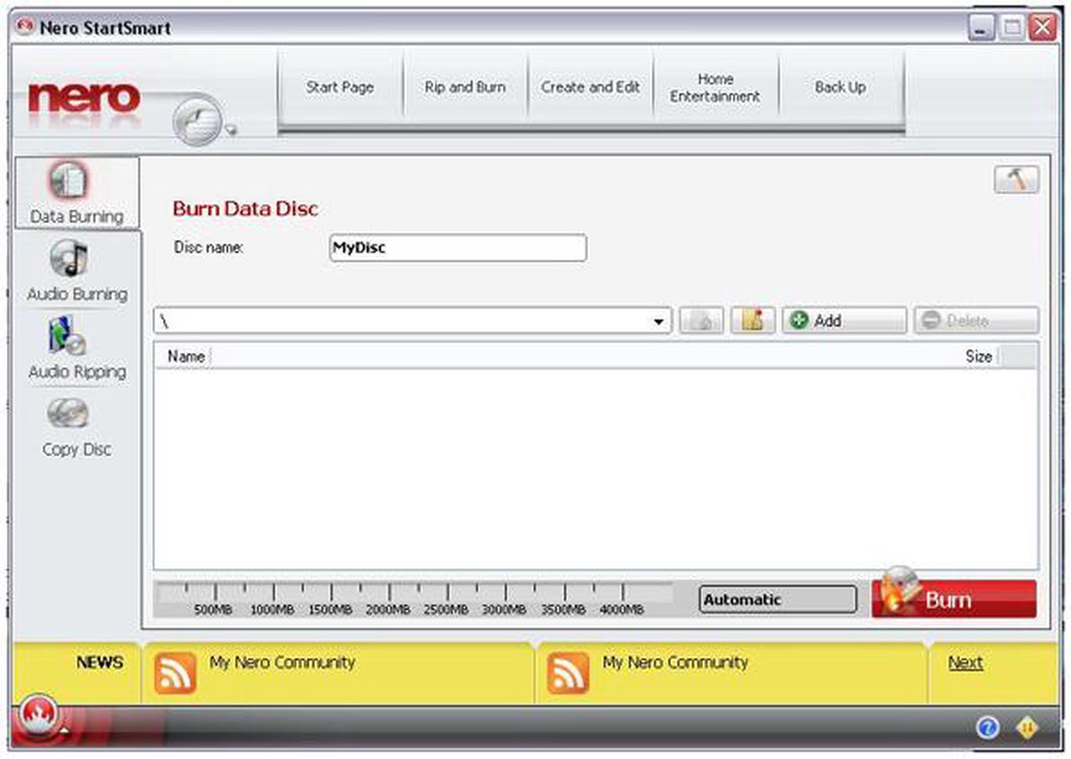
Task: Click the red Nero flame button
Action: [38, 716]
